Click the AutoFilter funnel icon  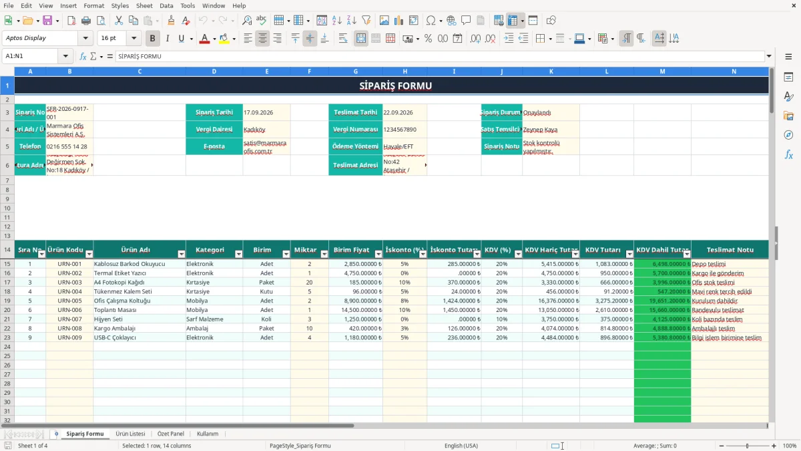[x=366, y=21]
